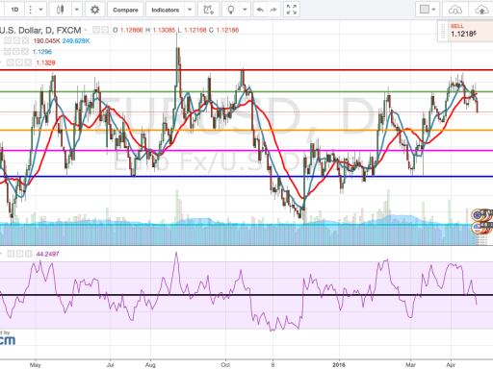Click the U.S. Dollar, D, FXCM symbol title

(40, 31)
